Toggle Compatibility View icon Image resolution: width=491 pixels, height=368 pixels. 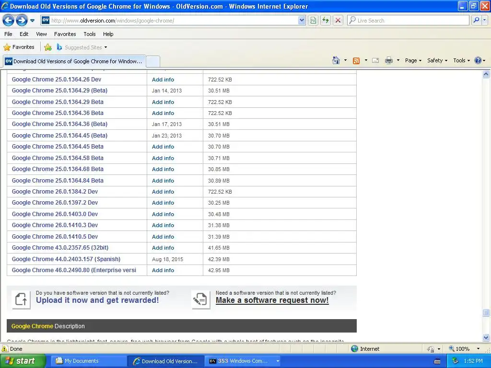pyautogui.click(x=313, y=21)
